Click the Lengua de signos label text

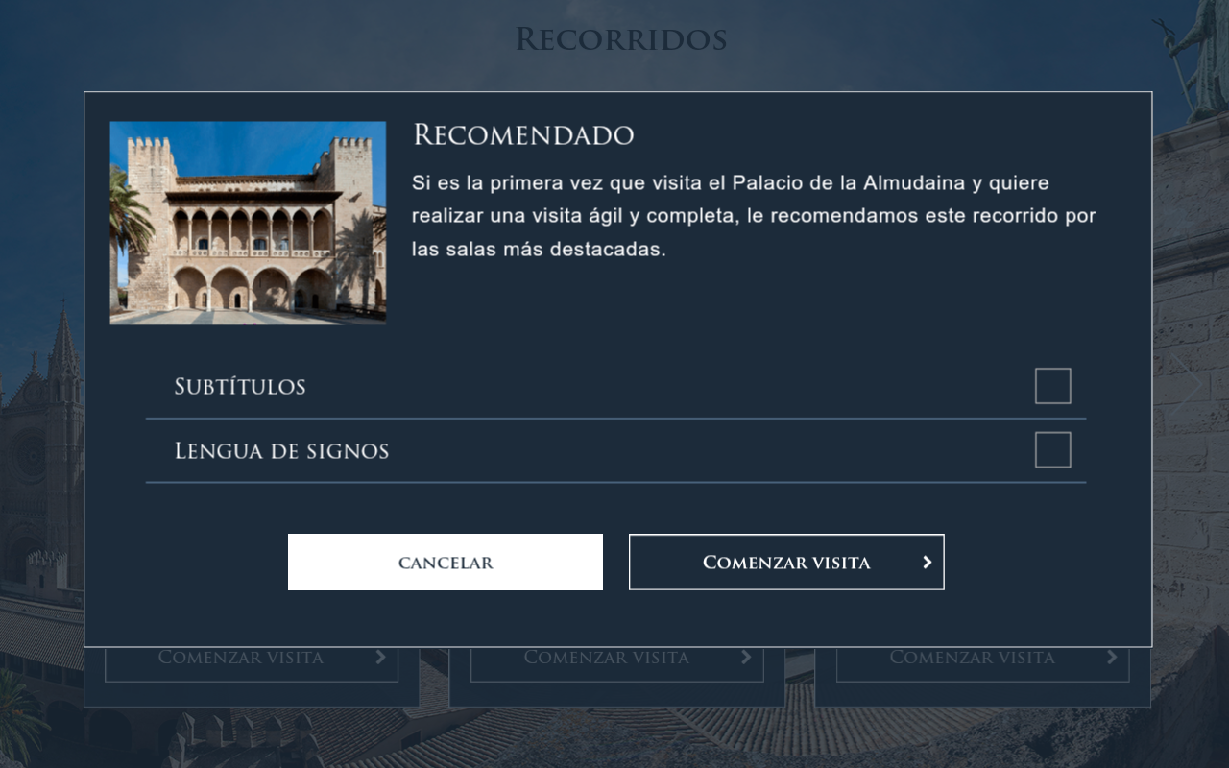click(281, 451)
